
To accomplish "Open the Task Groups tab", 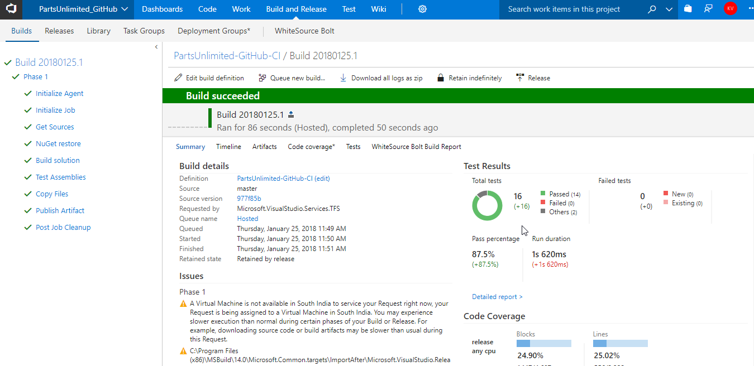I will click(144, 31).
